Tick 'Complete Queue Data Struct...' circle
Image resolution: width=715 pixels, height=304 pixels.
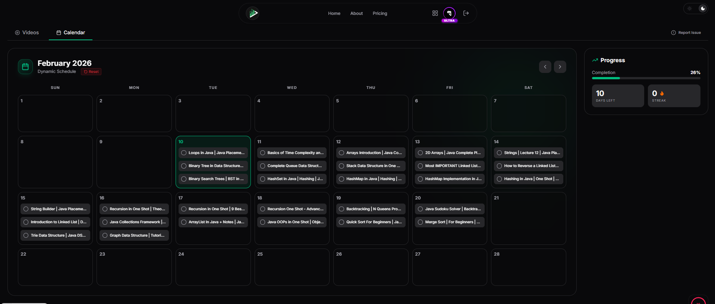tap(263, 166)
